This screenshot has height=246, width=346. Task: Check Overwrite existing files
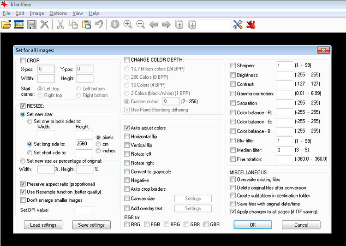click(233, 179)
